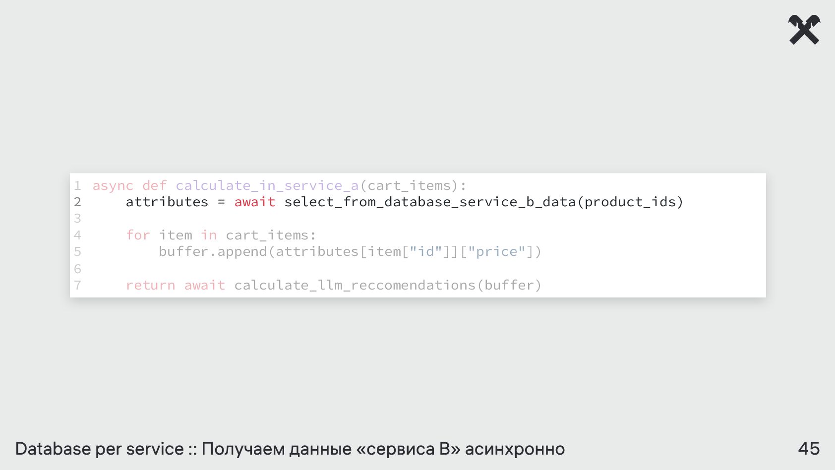This screenshot has width=835, height=470.
Task: Click the 'def' keyword on line 1
Action: point(155,185)
